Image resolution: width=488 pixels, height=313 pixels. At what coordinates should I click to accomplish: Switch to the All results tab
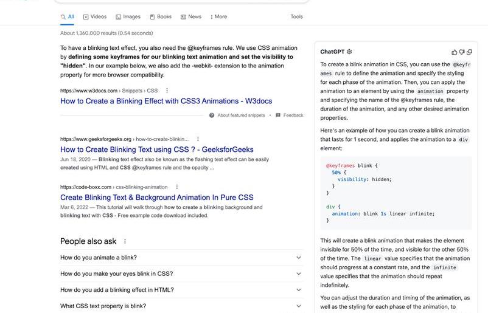coord(67,17)
